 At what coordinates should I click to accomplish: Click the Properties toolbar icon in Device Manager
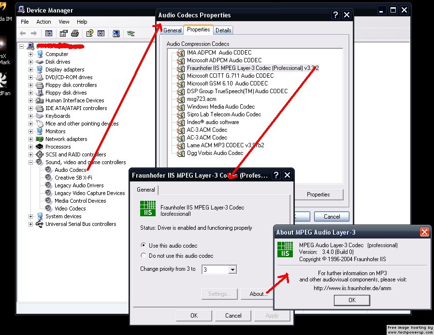(64, 33)
